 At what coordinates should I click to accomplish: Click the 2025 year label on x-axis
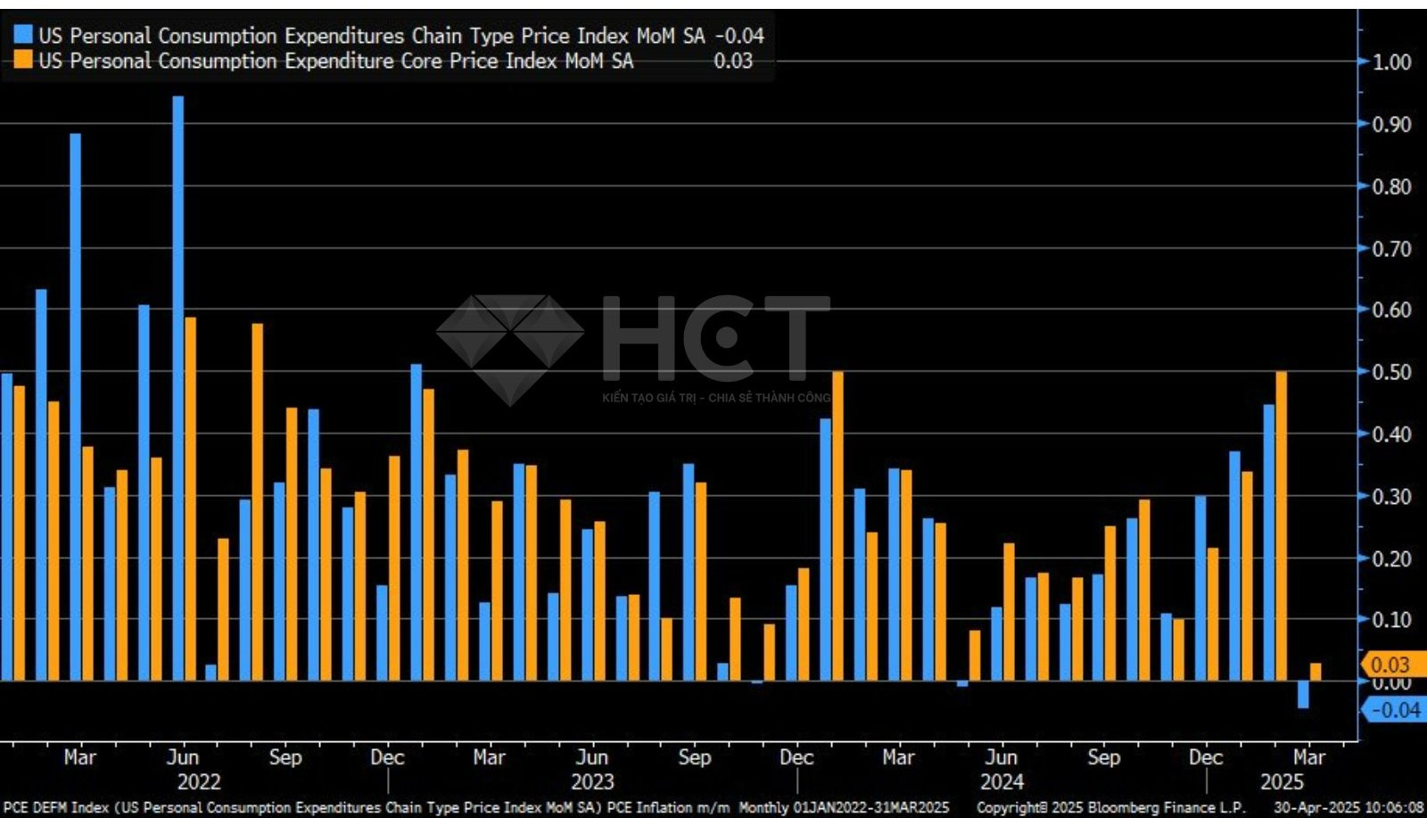pyautogui.click(x=1282, y=782)
